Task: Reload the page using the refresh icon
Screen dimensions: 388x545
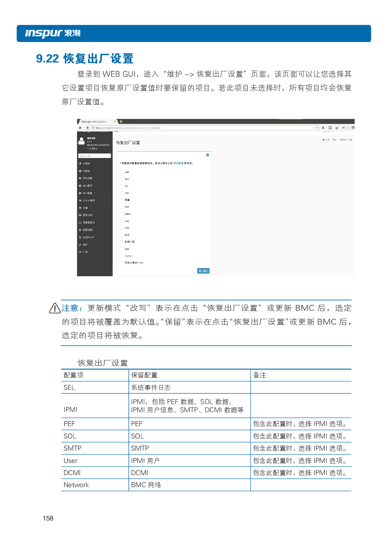Action: coord(317,128)
